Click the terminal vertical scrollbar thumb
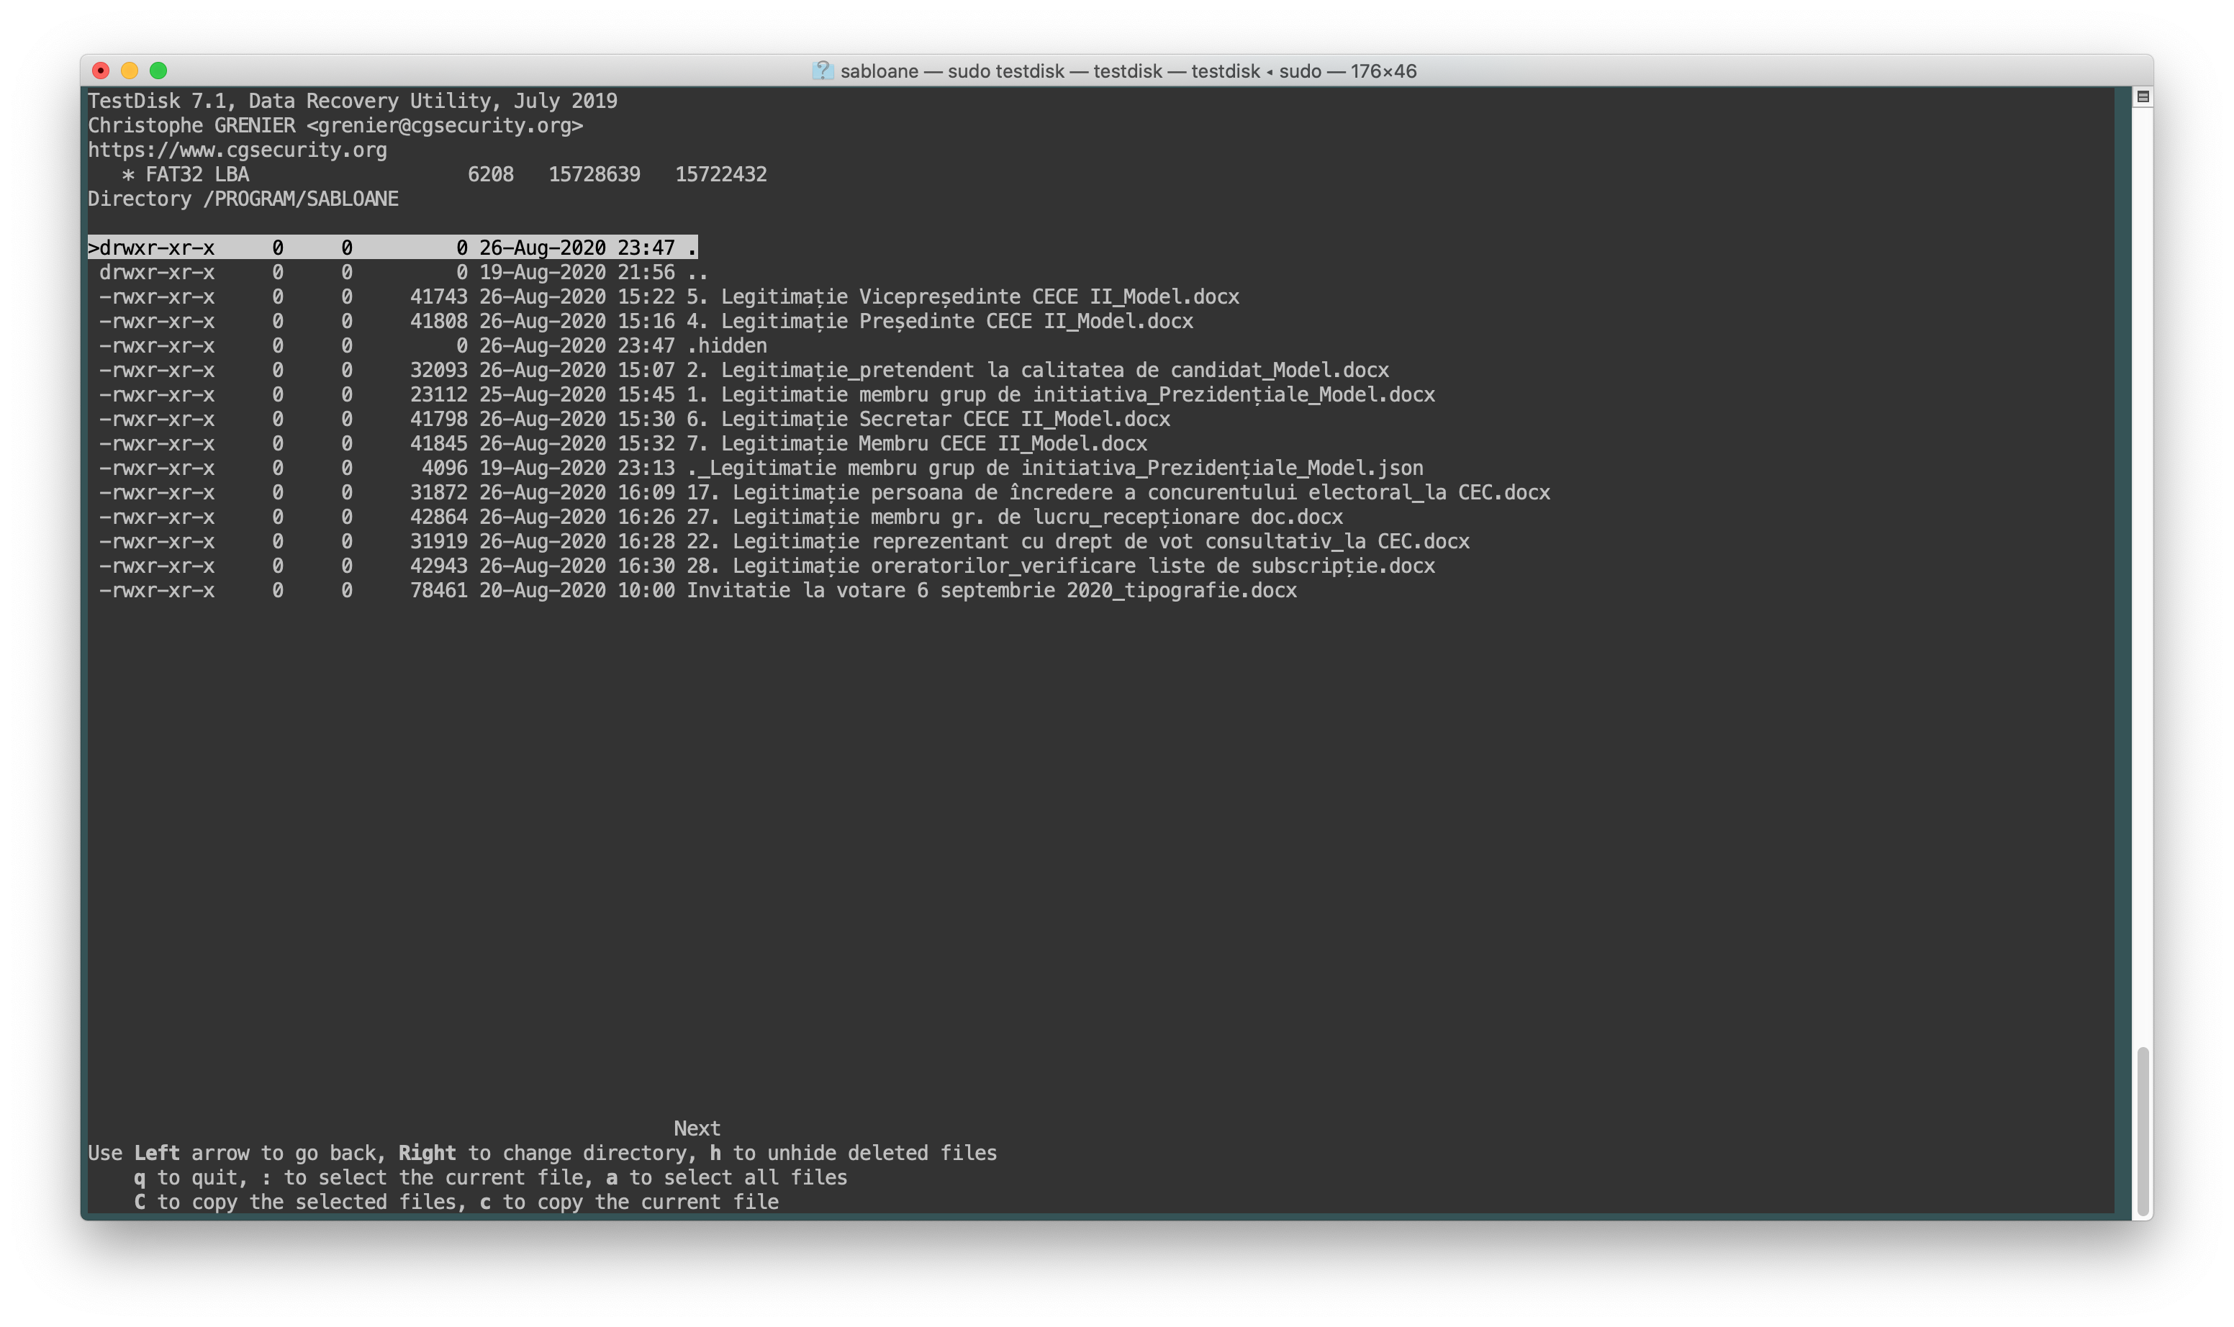2234x1327 pixels. point(2142,1131)
